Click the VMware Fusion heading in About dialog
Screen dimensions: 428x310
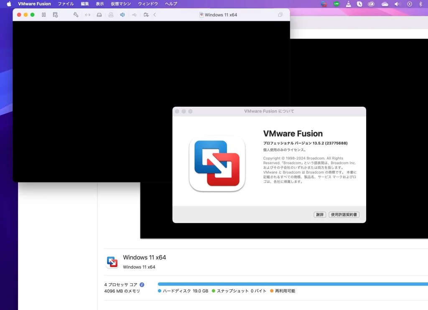tap(293, 133)
